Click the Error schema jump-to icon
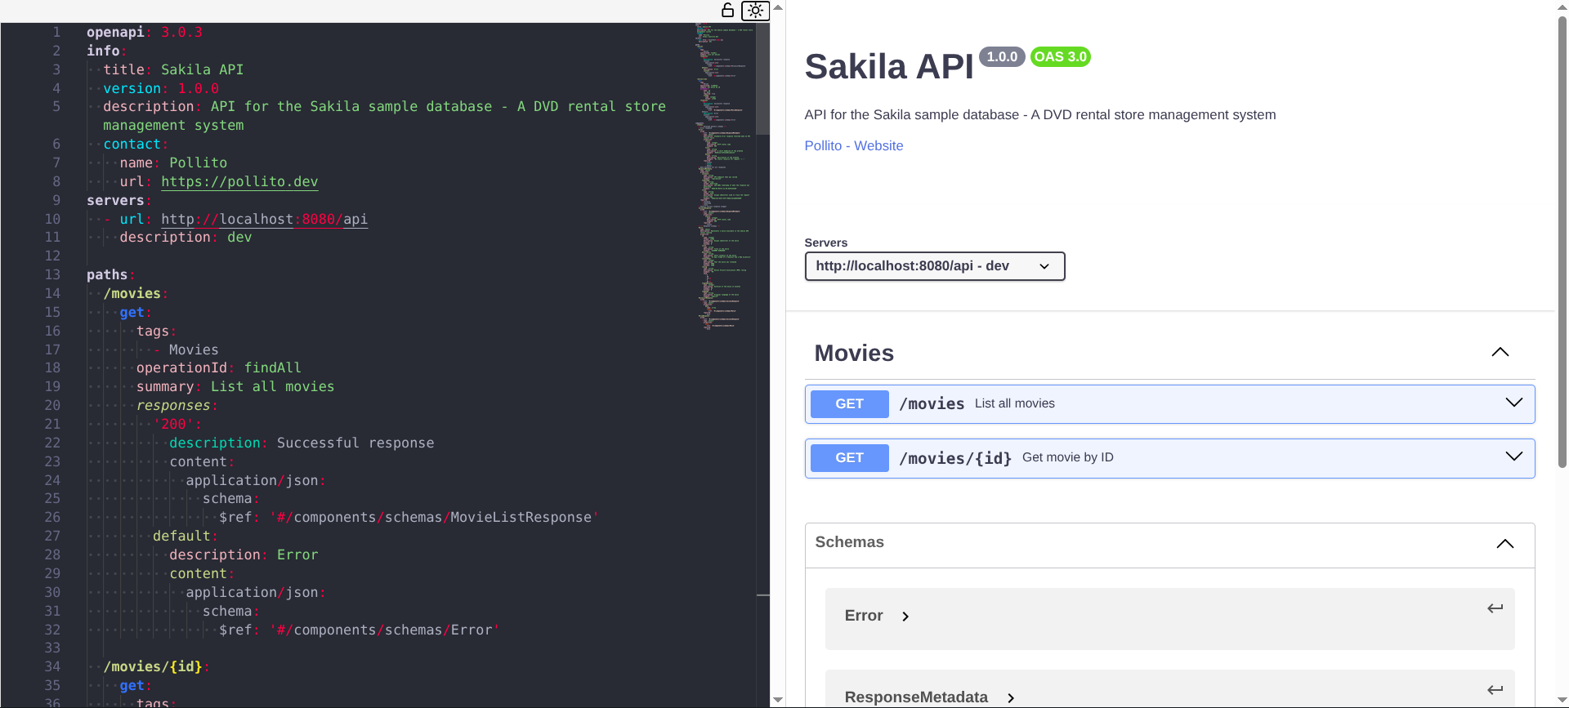This screenshot has height=708, width=1569. (1495, 608)
